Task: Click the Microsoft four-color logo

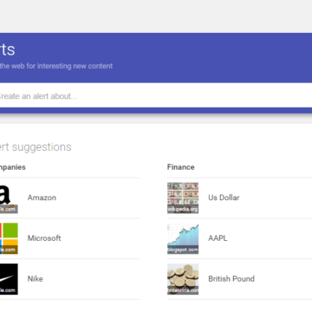Action: pyautogui.click(x=9, y=238)
